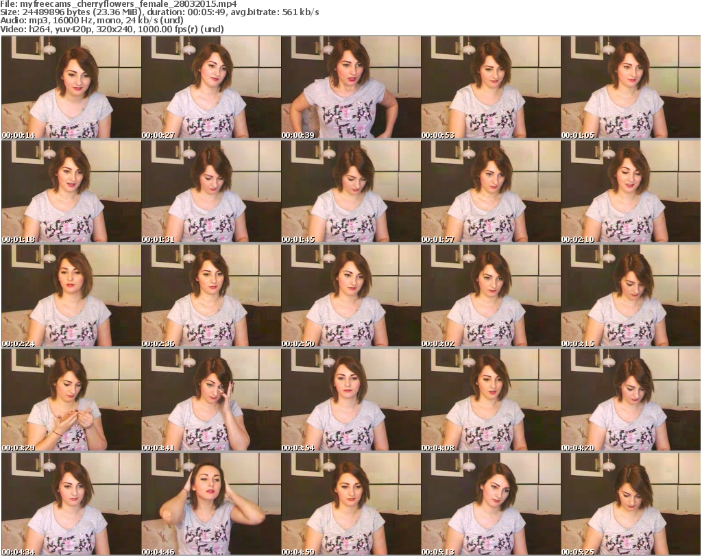Open the thumbnail at 00:01:45
Image resolution: width=702 pixels, height=556 pixels.
click(351, 191)
